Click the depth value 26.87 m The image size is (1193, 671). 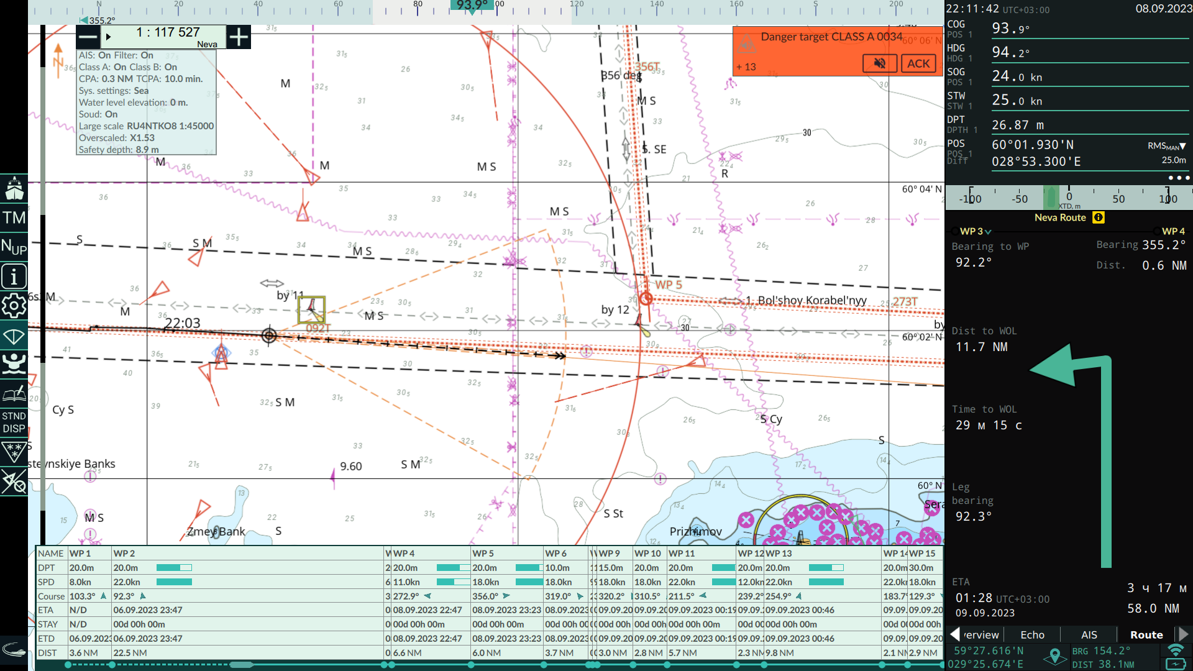tap(1018, 125)
